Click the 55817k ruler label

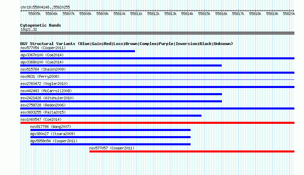click(238, 14)
